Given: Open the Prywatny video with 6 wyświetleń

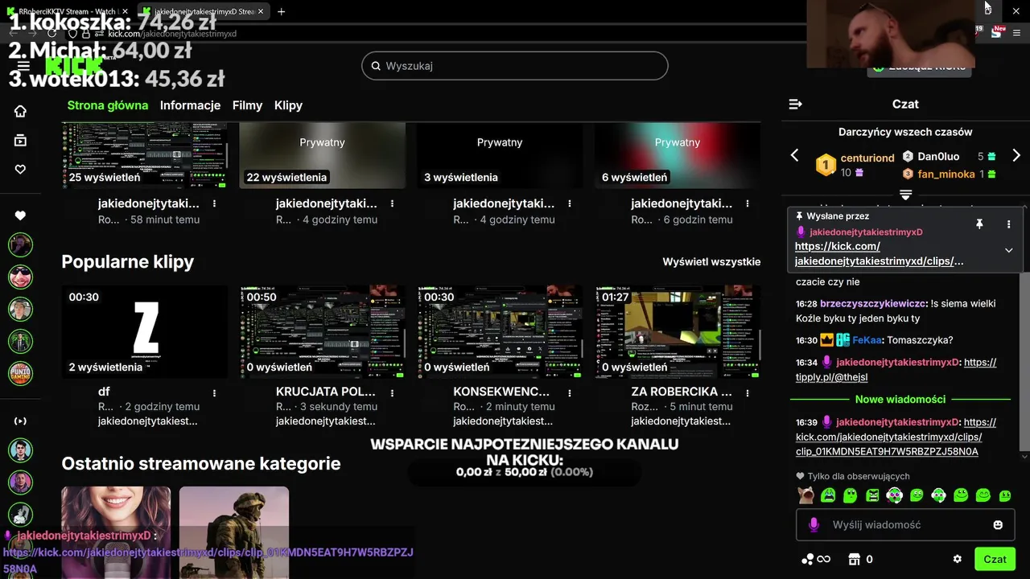Looking at the screenshot, I should pos(678,155).
